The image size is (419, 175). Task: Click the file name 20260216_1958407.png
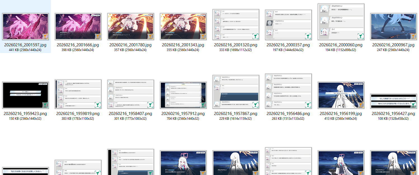(x=131, y=114)
